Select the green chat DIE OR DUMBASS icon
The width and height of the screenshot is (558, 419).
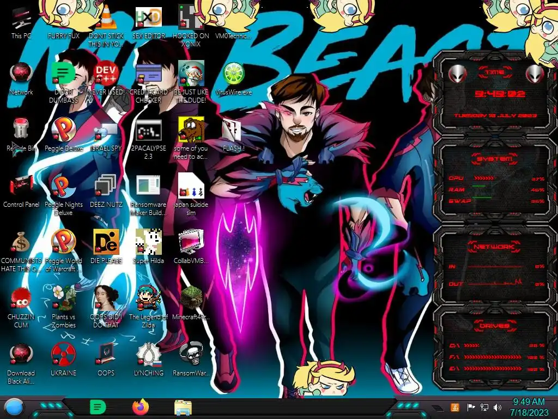click(x=63, y=79)
